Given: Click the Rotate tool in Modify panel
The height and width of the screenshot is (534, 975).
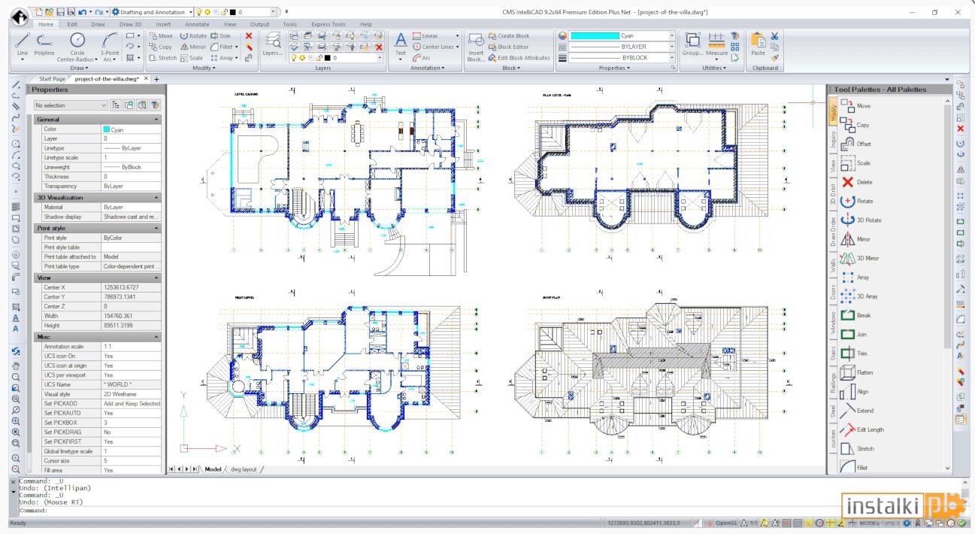Looking at the screenshot, I should click(x=193, y=35).
